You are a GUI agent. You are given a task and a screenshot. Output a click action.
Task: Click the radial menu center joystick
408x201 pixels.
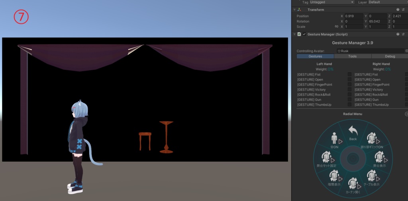pyautogui.click(x=353, y=158)
